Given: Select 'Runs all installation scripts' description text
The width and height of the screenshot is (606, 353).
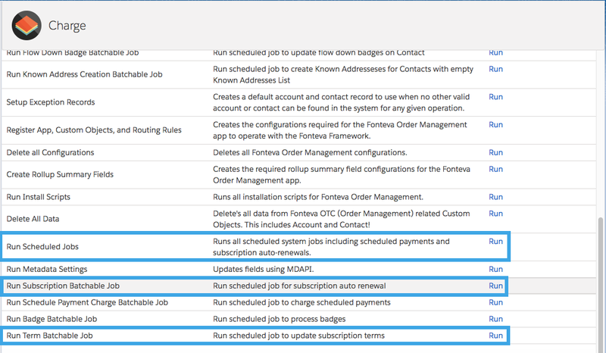Looking at the screenshot, I should [318, 197].
